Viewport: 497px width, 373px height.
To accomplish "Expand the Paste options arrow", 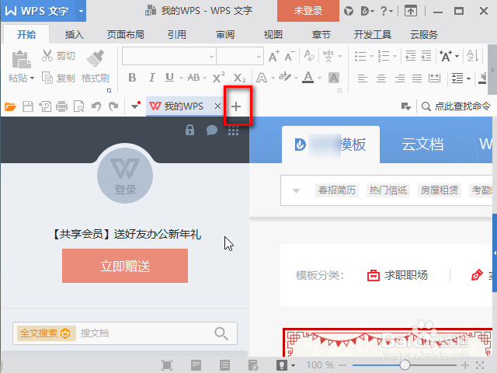I will click(x=32, y=78).
